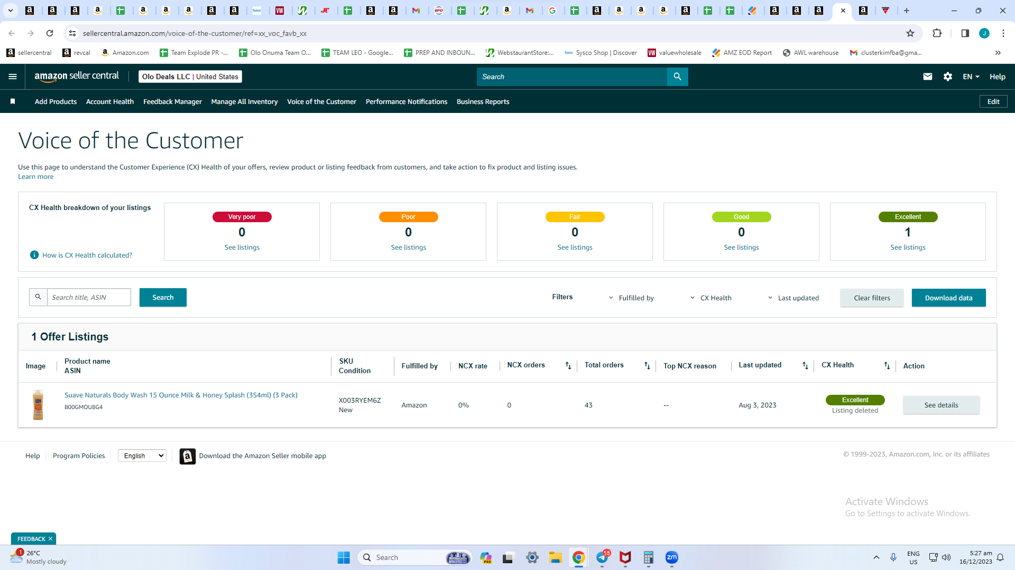Open the settings gear icon
The height and width of the screenshot is (570, 1015).
[948, 77]
